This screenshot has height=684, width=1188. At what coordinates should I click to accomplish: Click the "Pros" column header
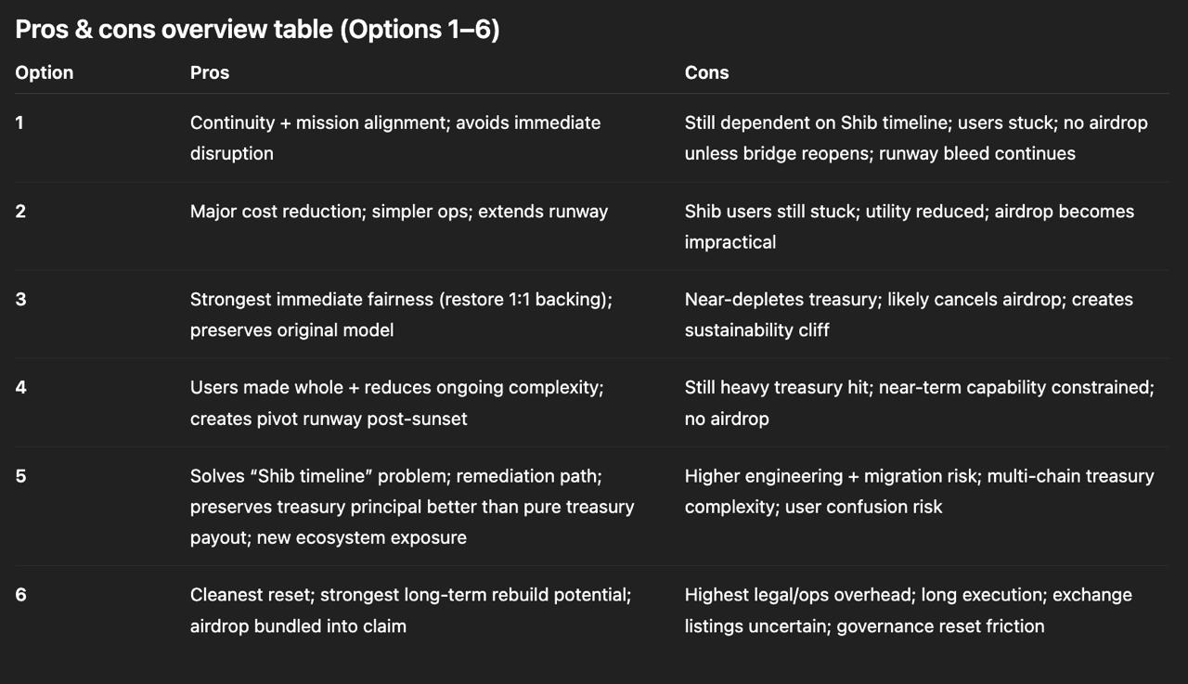point(210,72)
